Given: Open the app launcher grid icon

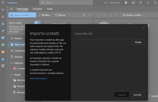Looking at the screenshot, I should (3, 3).
